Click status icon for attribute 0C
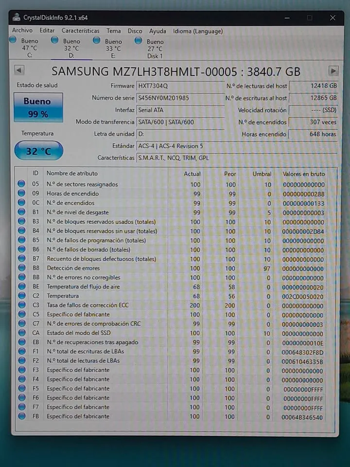Image resolution: width=350 pixels, height=467 pixels. (21, 202)
